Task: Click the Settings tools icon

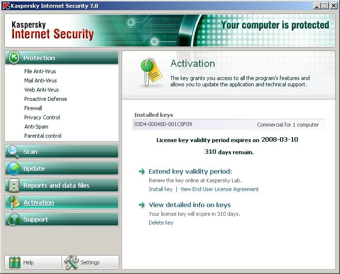Action: pyautogui.click(x=71, y=262)
